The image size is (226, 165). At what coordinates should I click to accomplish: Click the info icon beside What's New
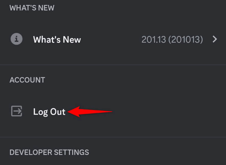coord(16,39)
